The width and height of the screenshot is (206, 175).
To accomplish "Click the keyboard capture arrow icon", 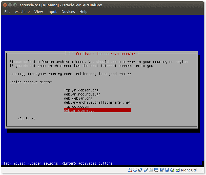I will 177,170.
